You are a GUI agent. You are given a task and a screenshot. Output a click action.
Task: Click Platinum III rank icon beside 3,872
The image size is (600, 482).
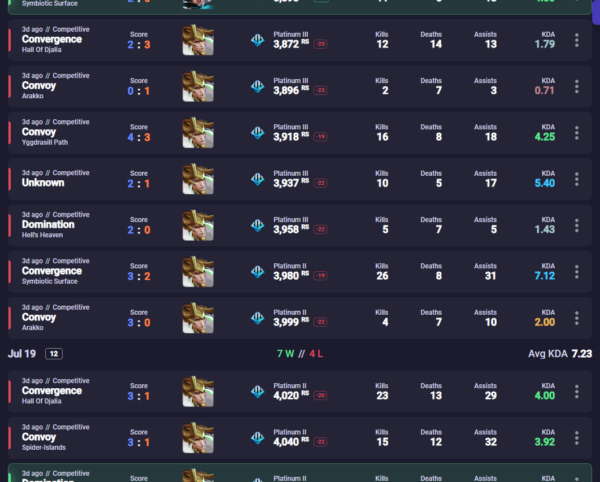258,40
